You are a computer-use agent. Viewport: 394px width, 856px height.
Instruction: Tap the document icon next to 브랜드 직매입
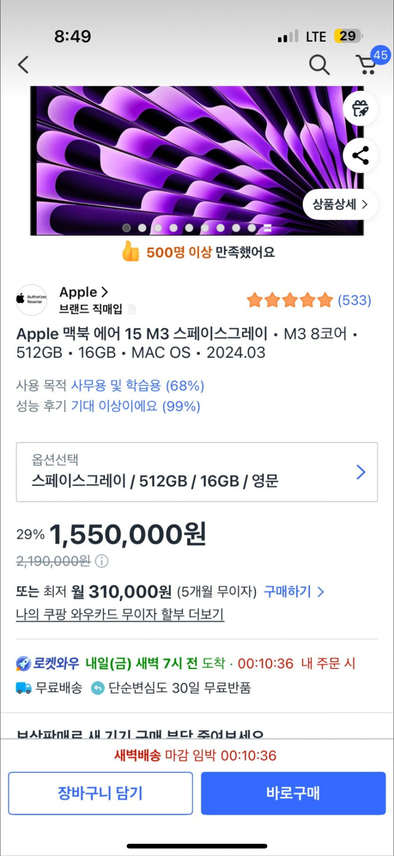click(132, 309)
